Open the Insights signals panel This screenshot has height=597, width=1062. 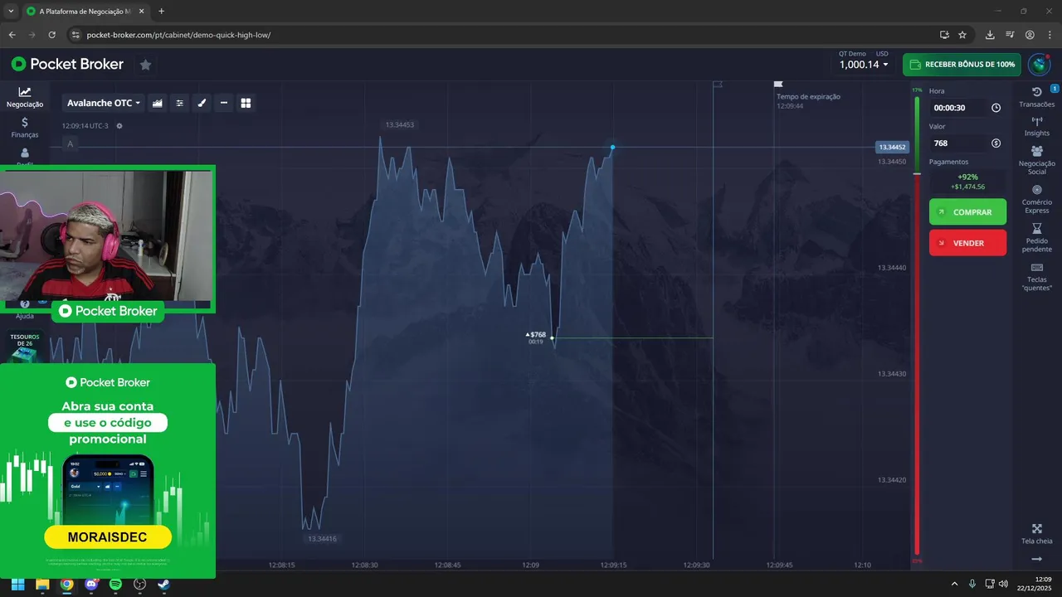point(1036,126)
